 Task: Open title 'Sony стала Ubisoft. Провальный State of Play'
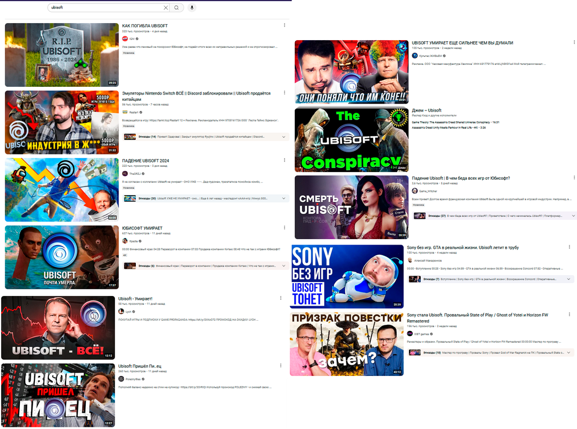477,317
